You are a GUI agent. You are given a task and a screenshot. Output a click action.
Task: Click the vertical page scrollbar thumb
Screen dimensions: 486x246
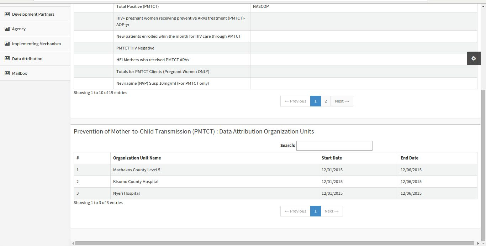coord(483,165)
